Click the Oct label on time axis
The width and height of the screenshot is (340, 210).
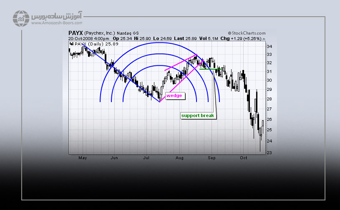click(244, 158)
